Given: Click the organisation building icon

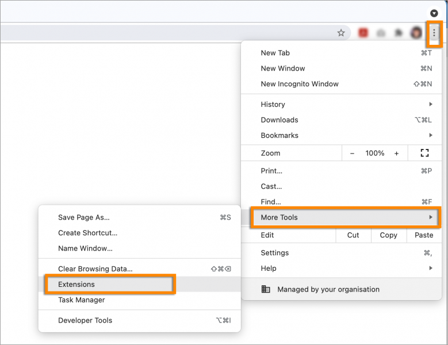Looking at the screenshot, I should click(266, 289).
